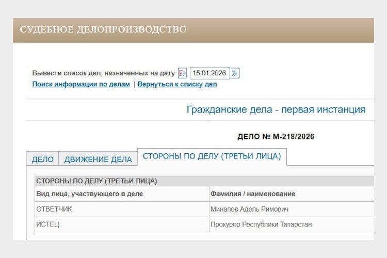This screenshot has height=258, width=387.
Task: Click the 'Вид лица, участвующего в деле' column header
Action: click(x=89, y=193)
